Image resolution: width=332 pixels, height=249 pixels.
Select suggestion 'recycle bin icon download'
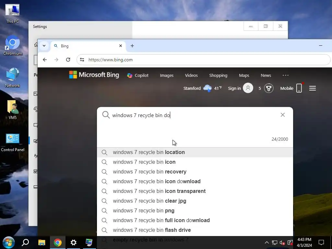tap(195, 182)
